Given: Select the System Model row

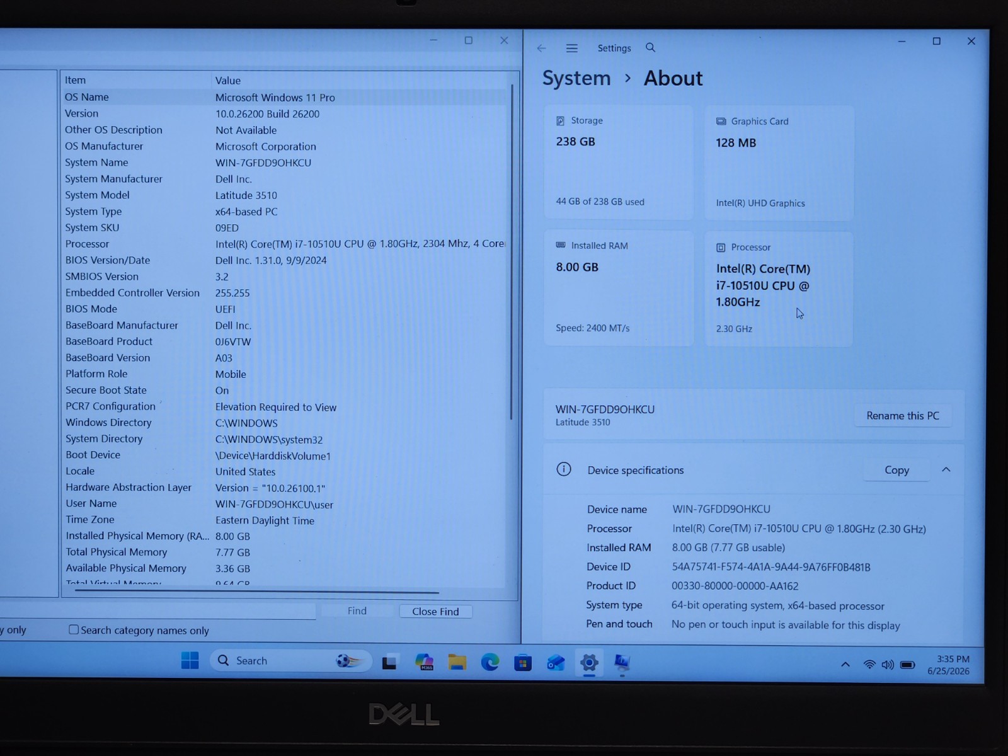Looking at the screenshot, I should tap(285, 195).
